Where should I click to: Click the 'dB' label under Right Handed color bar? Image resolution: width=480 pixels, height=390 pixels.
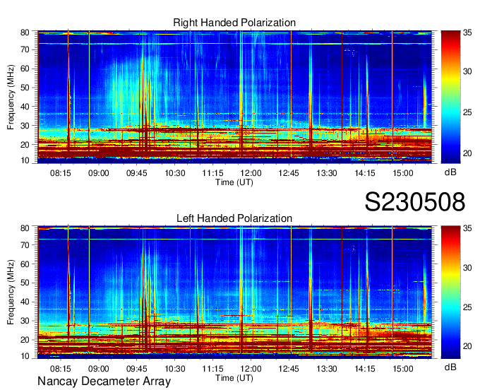point(450,172)
